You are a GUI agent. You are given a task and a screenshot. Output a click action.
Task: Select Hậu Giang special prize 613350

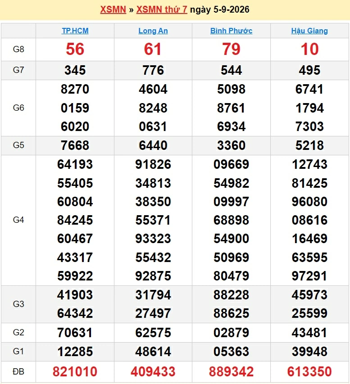pos(309,371)
